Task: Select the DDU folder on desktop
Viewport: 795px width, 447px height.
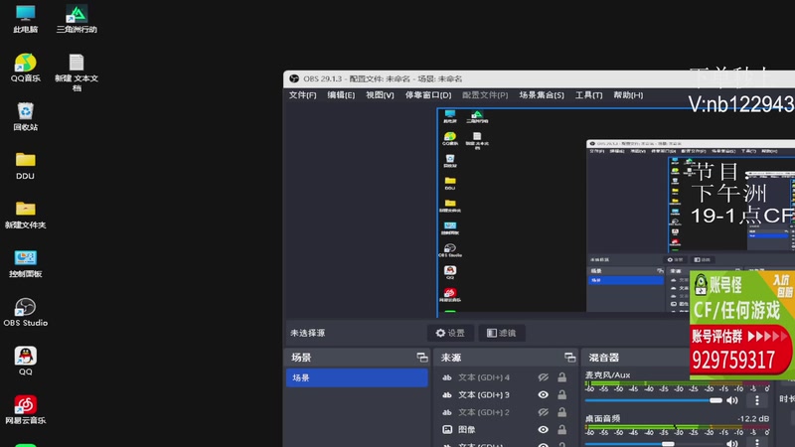Action: [x=26, y=166]
